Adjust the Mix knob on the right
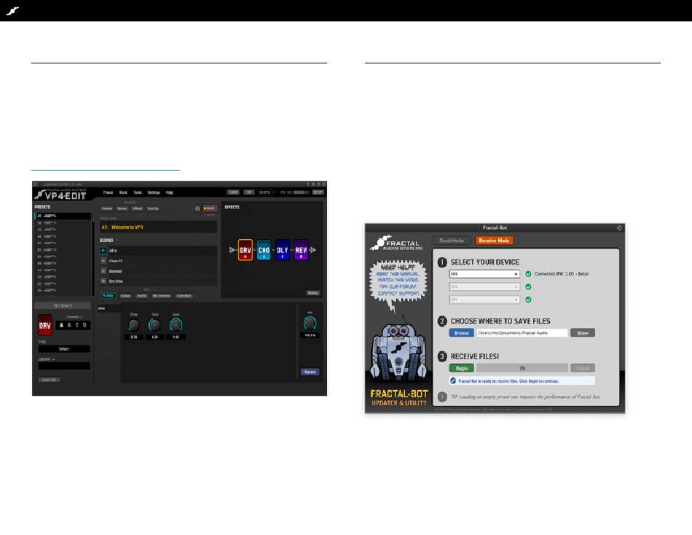Screen dimensions: 692x535 [x=310, y=323]
